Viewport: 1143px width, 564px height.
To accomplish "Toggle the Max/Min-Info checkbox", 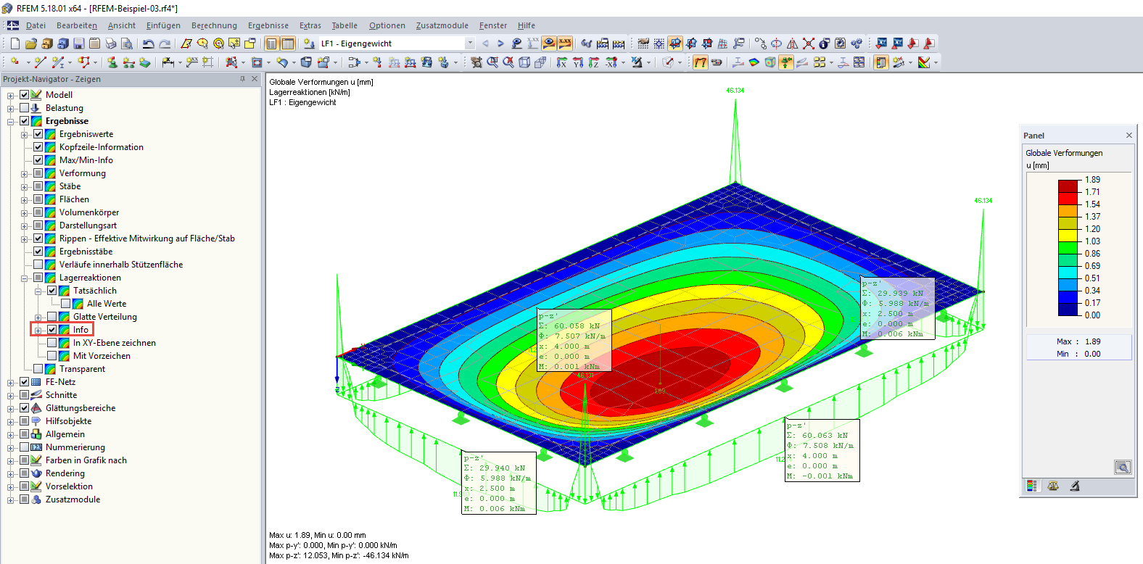I will 38,160.
